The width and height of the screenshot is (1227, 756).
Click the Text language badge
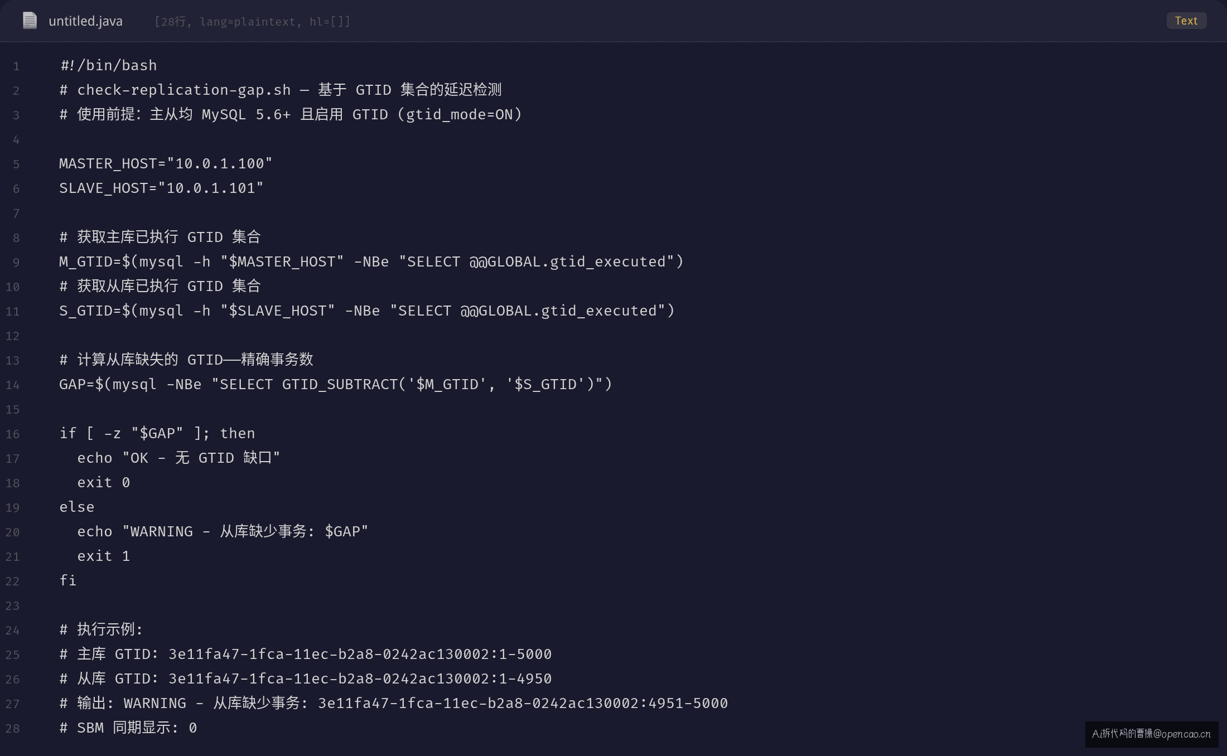(1186, 21)
